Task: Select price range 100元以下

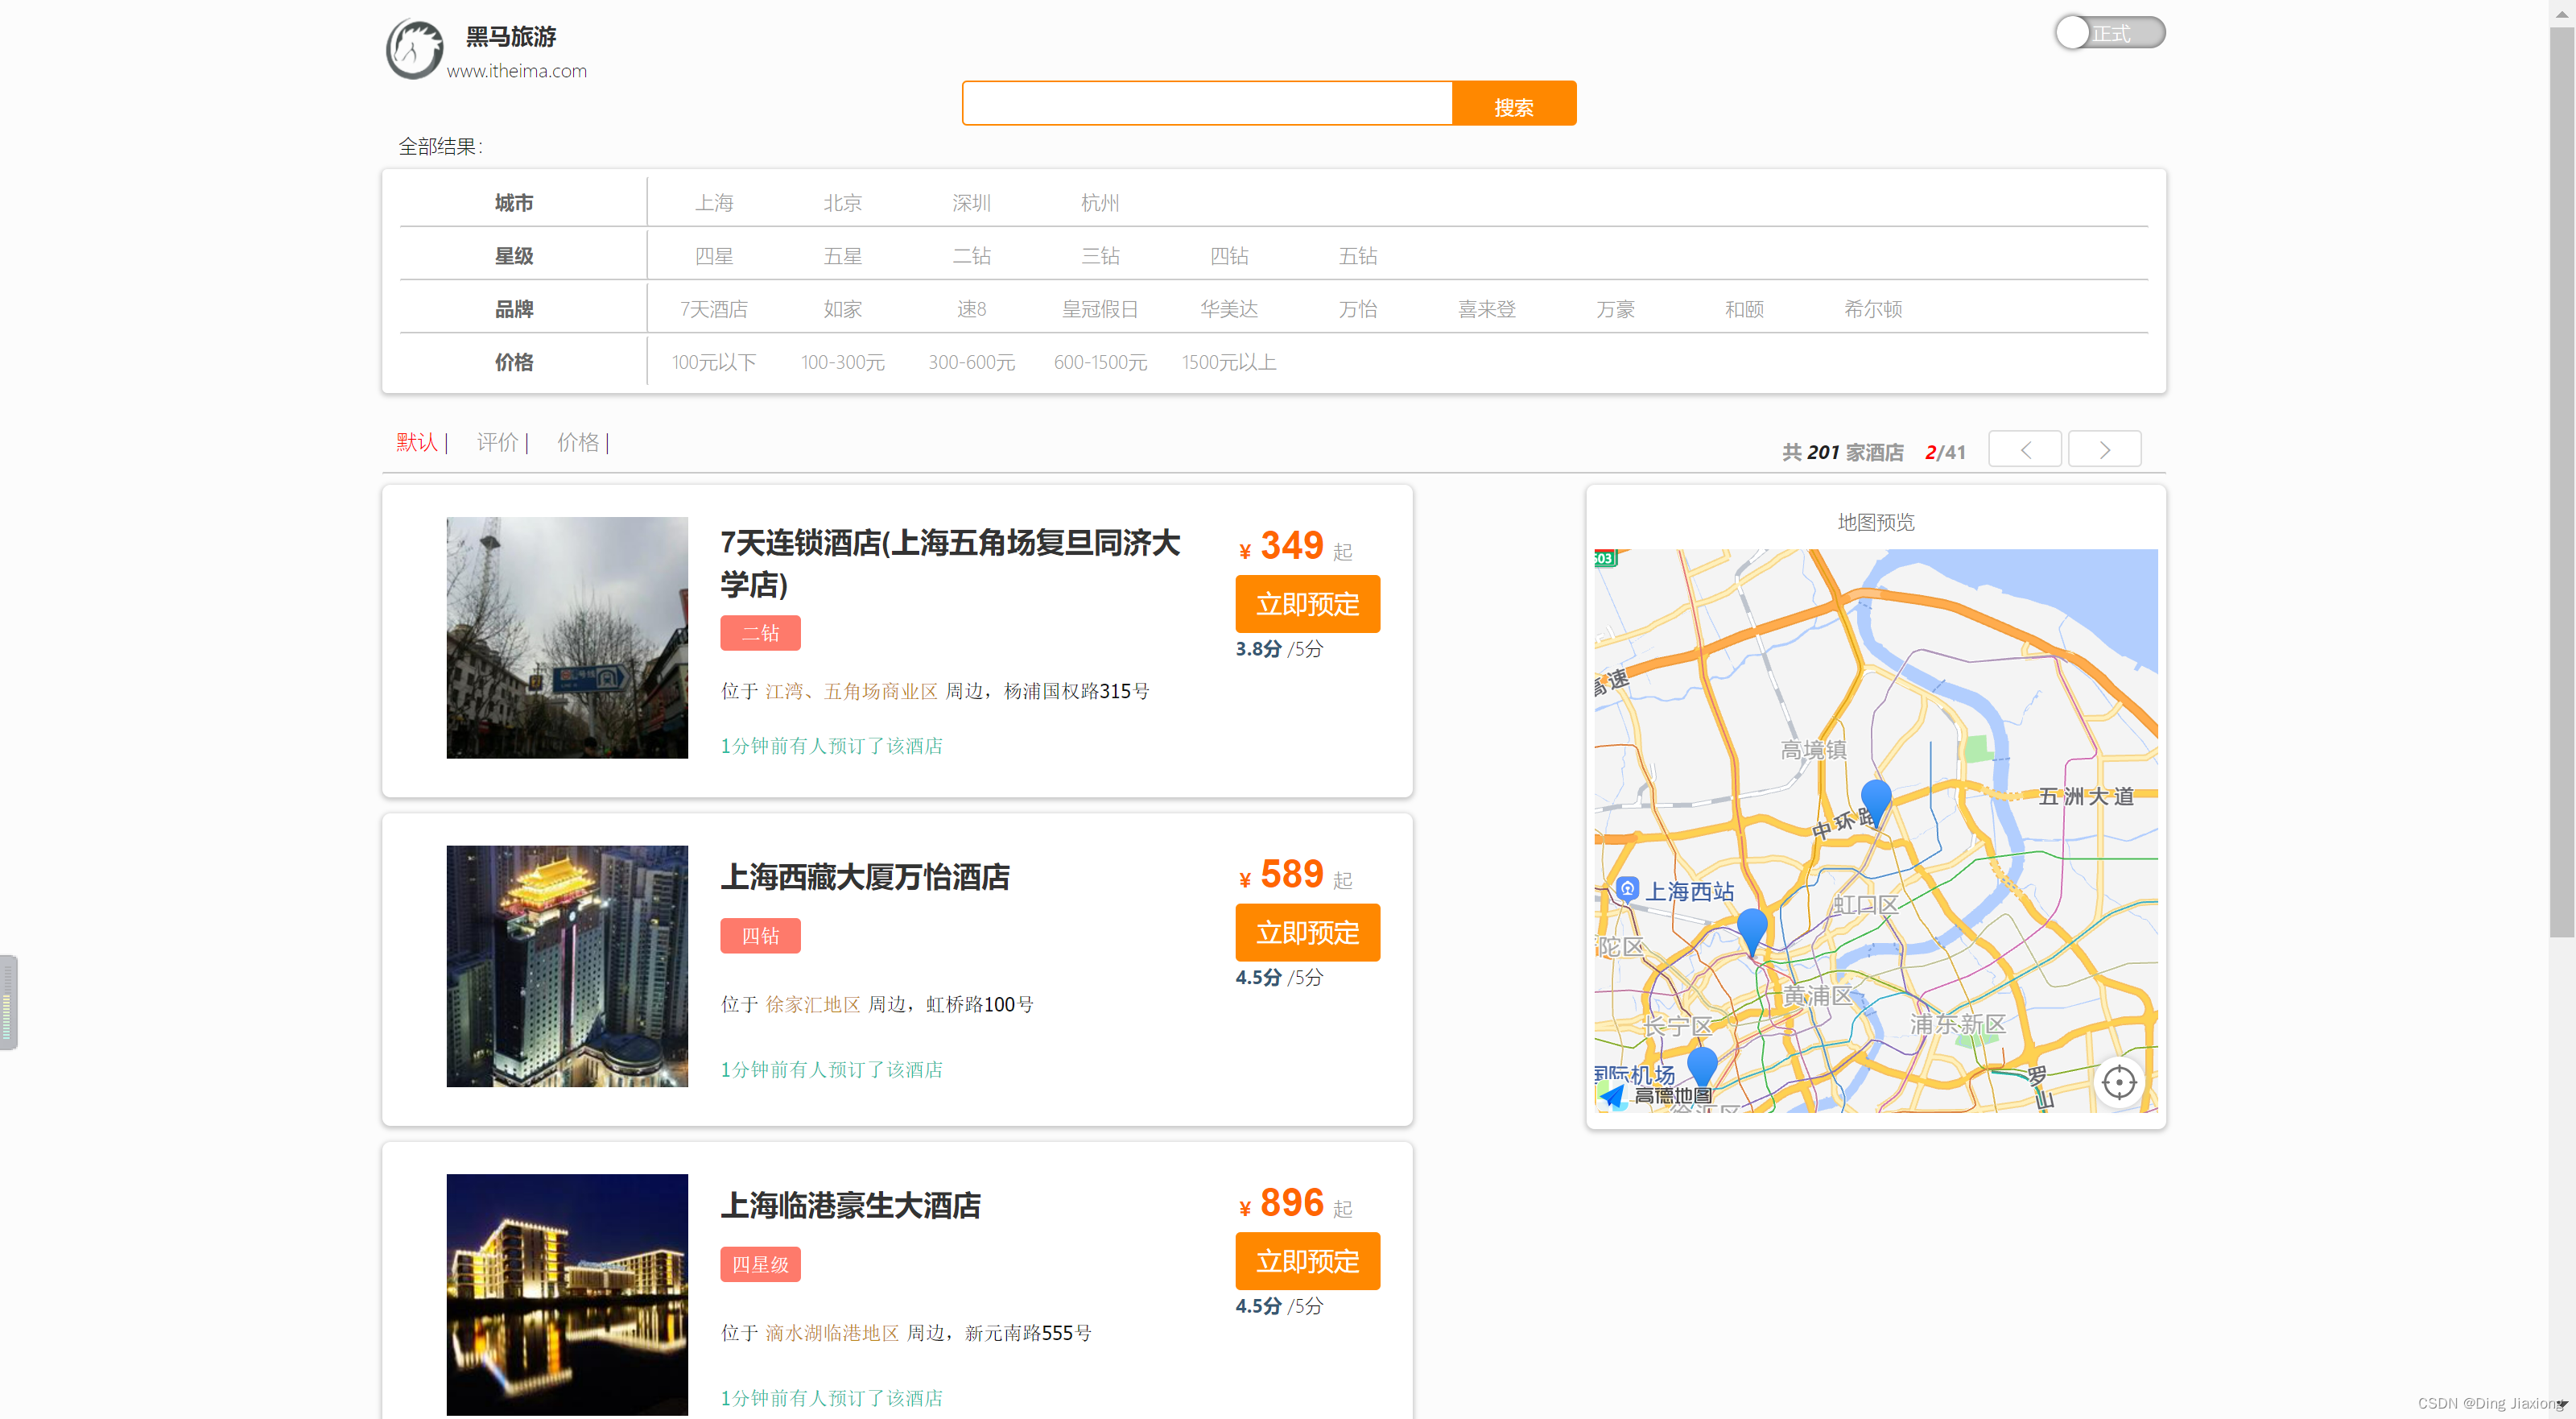Action: [714, 362]
